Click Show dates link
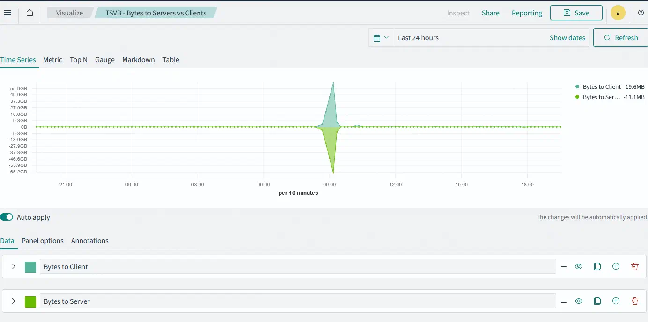 pos(567,38)
